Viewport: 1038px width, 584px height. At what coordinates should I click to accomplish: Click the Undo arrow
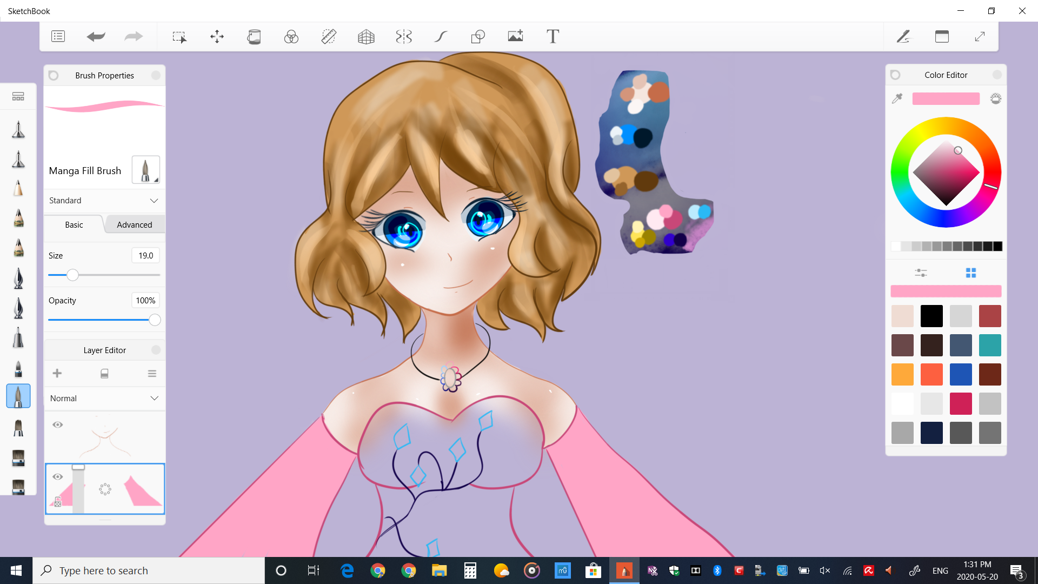coord(96,36)
